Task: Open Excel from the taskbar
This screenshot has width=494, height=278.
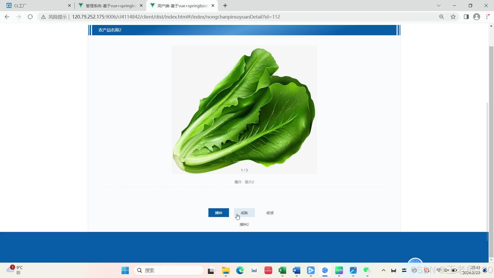Action: (x=282, y=270)
